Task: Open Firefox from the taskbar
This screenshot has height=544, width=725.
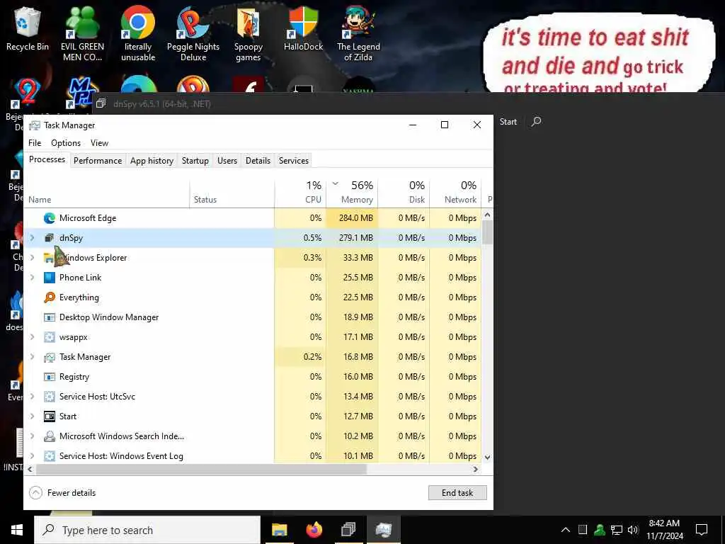Action: [x=314, y=530]
